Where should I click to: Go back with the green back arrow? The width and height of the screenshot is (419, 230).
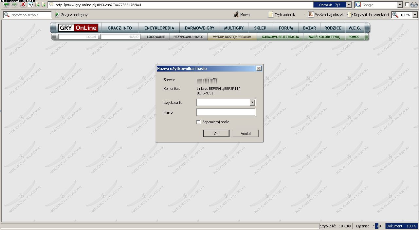point(6,5)
